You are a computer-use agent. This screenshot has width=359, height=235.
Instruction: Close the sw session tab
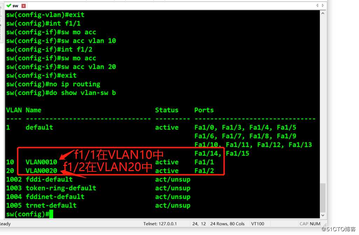coord(23,6)
